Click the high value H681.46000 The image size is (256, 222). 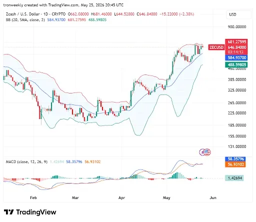click(101, 14)
